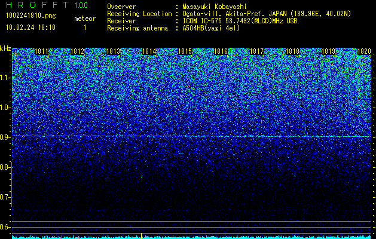Screen dimensions: 376x239
Task: Click the 1816 time marker
Action: (x=221, y=51)
